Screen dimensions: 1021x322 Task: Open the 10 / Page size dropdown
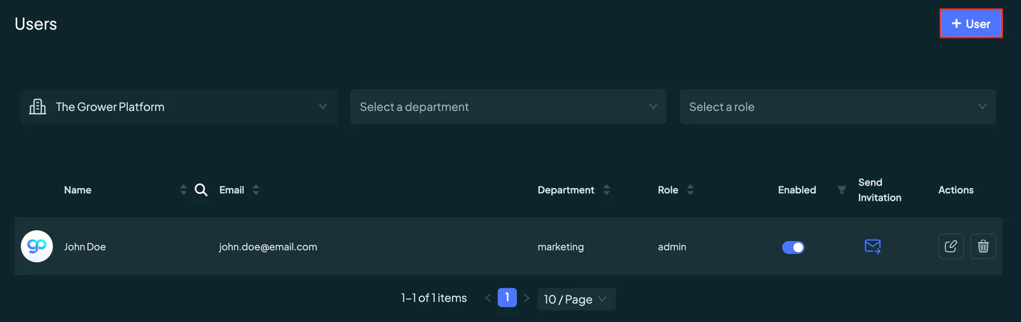point(576,299)
